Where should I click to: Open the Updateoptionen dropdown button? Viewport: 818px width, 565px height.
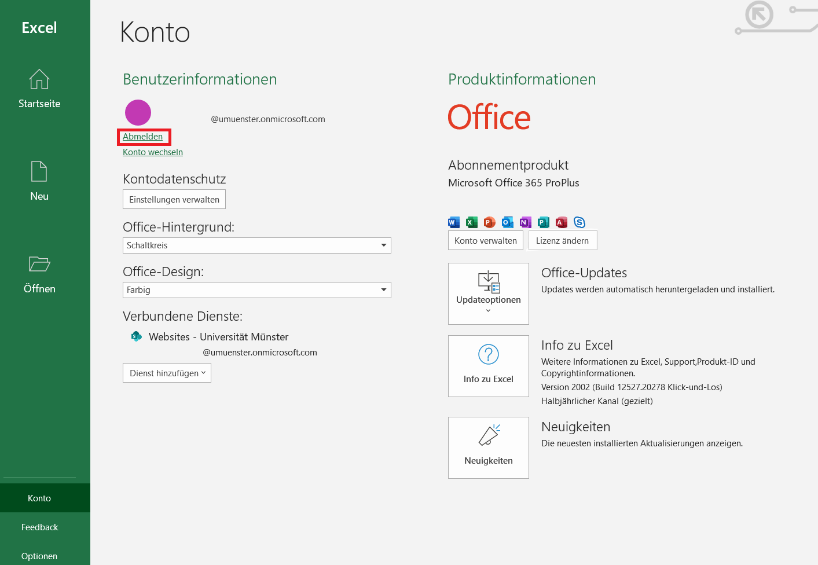coord(488,293)
